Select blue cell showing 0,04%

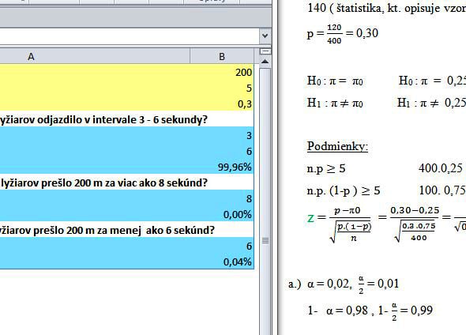point(222,262)
